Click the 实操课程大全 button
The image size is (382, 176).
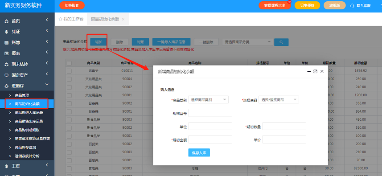coord(275,5)
